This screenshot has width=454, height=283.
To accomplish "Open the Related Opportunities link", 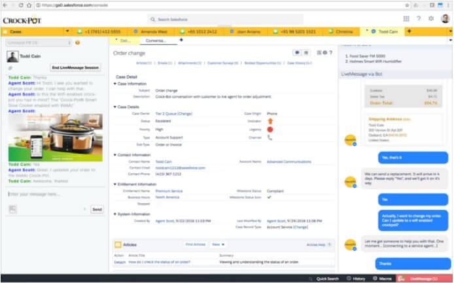I will [263, 63].
